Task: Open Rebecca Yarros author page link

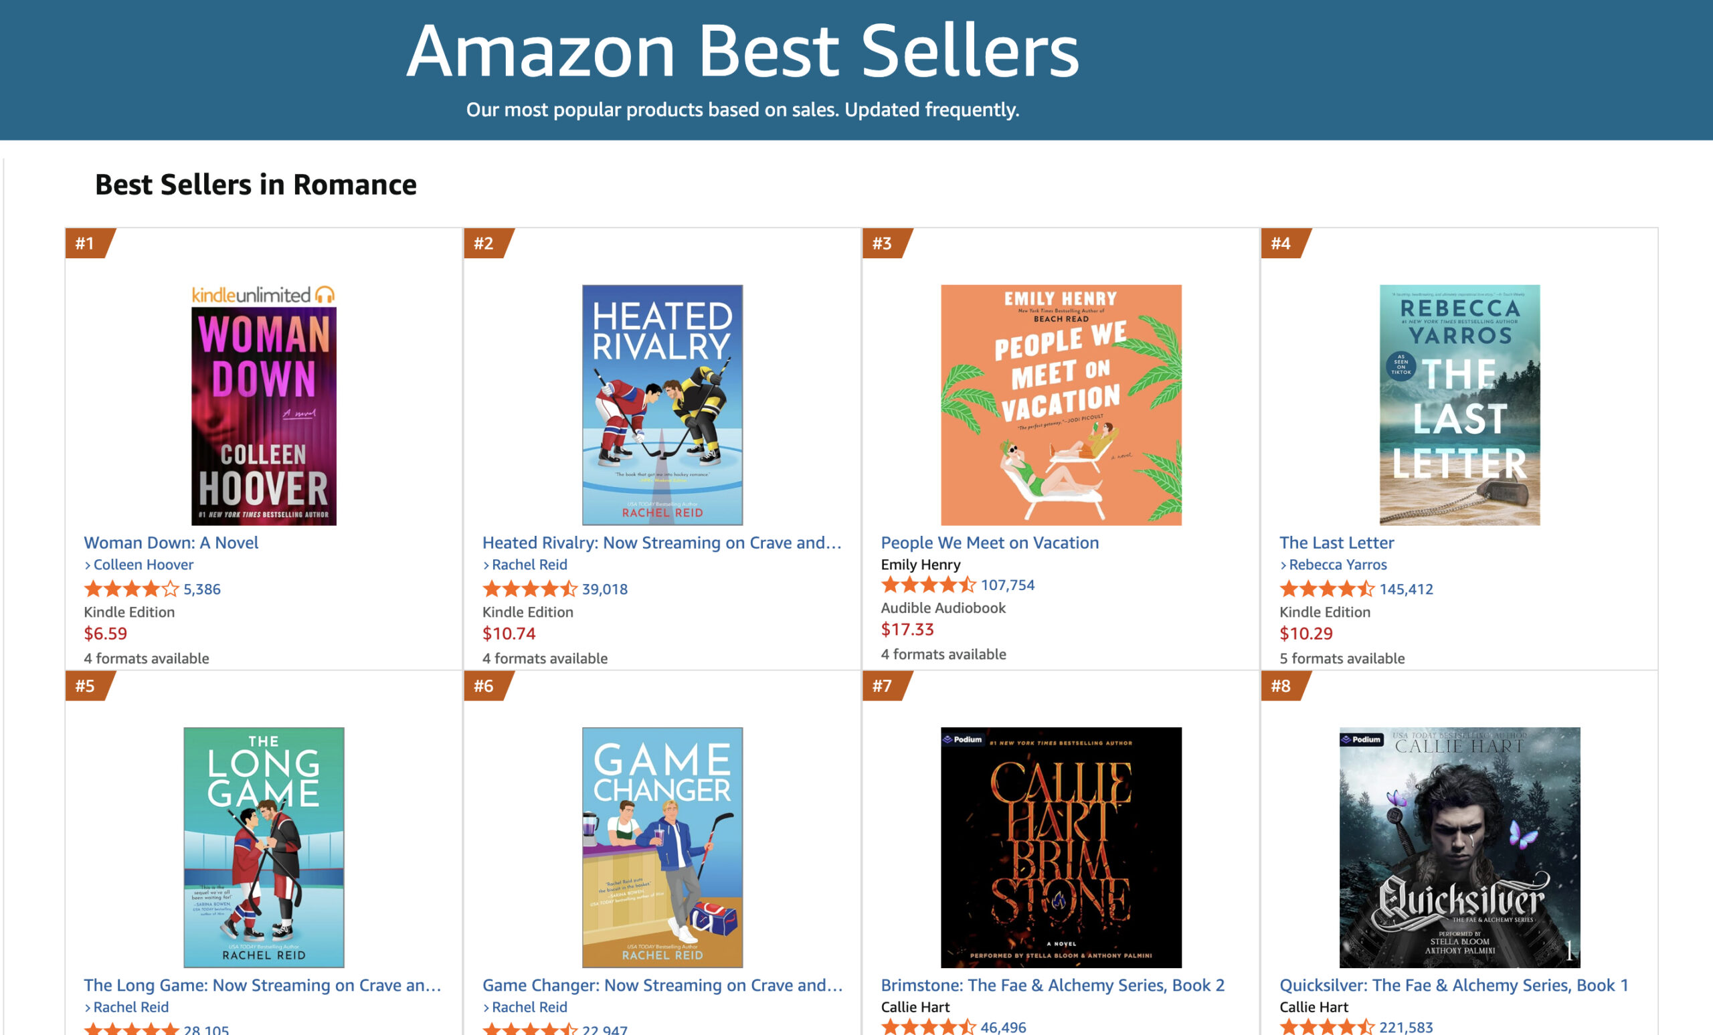Action: pyautogui.click(x=1337, y=565)
